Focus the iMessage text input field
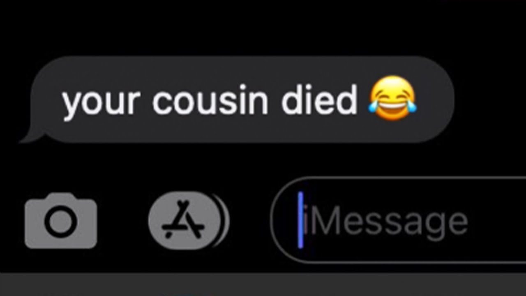Screen dimensions: 526x296 click(x=398, y=220)
